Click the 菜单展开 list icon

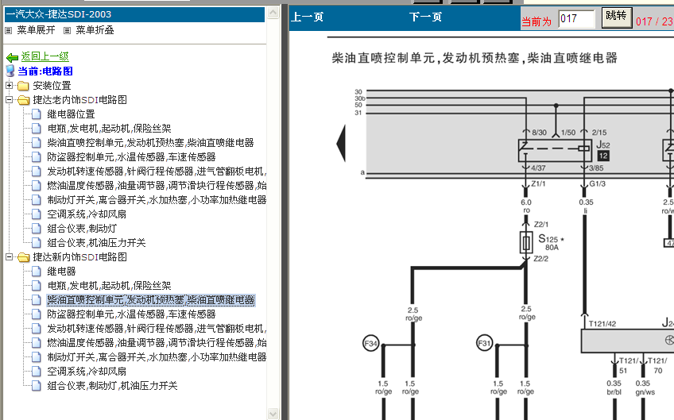point(9,30)
